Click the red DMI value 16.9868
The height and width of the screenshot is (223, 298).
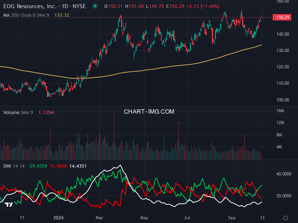point(58,166)
